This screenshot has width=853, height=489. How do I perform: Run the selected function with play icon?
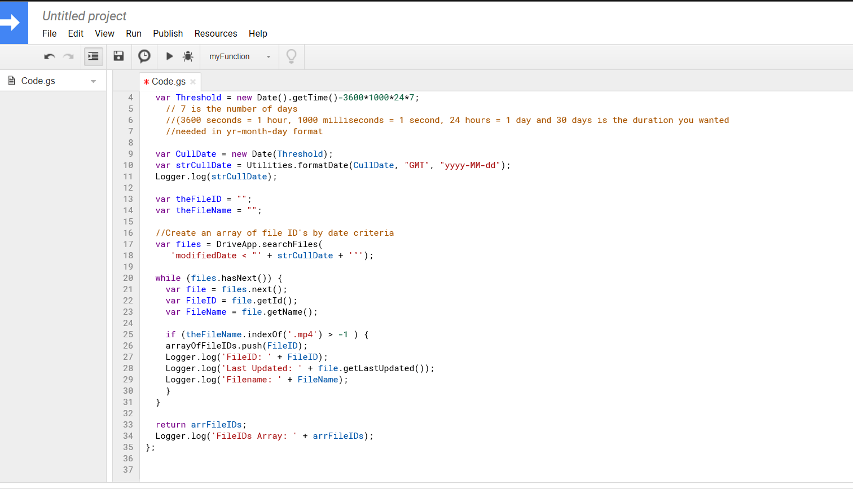[169, 56]
